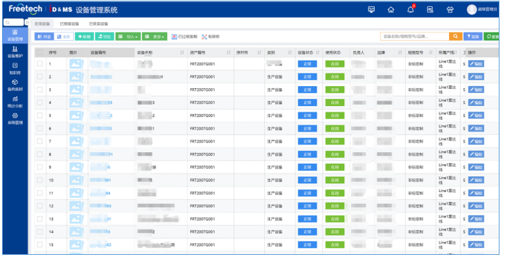Click the green 重置 reset button

click(491, 37)
